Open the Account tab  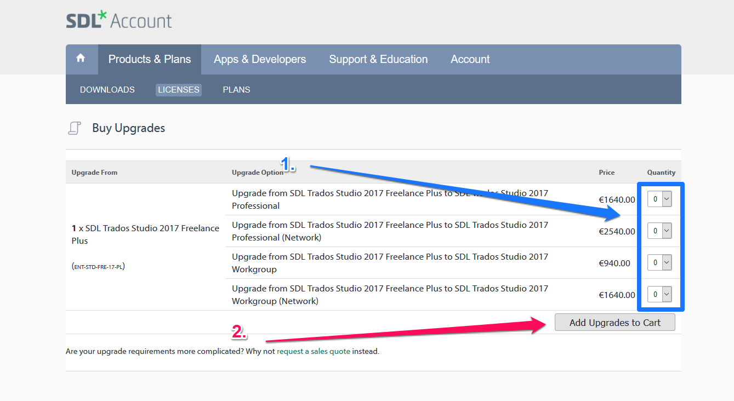(x=470, y=59)
